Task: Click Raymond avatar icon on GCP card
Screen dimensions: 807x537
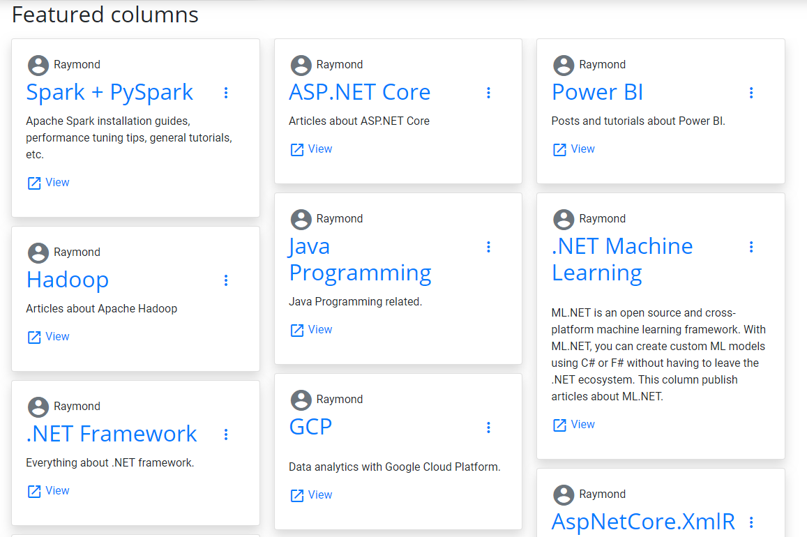Action: click(301, 400)
